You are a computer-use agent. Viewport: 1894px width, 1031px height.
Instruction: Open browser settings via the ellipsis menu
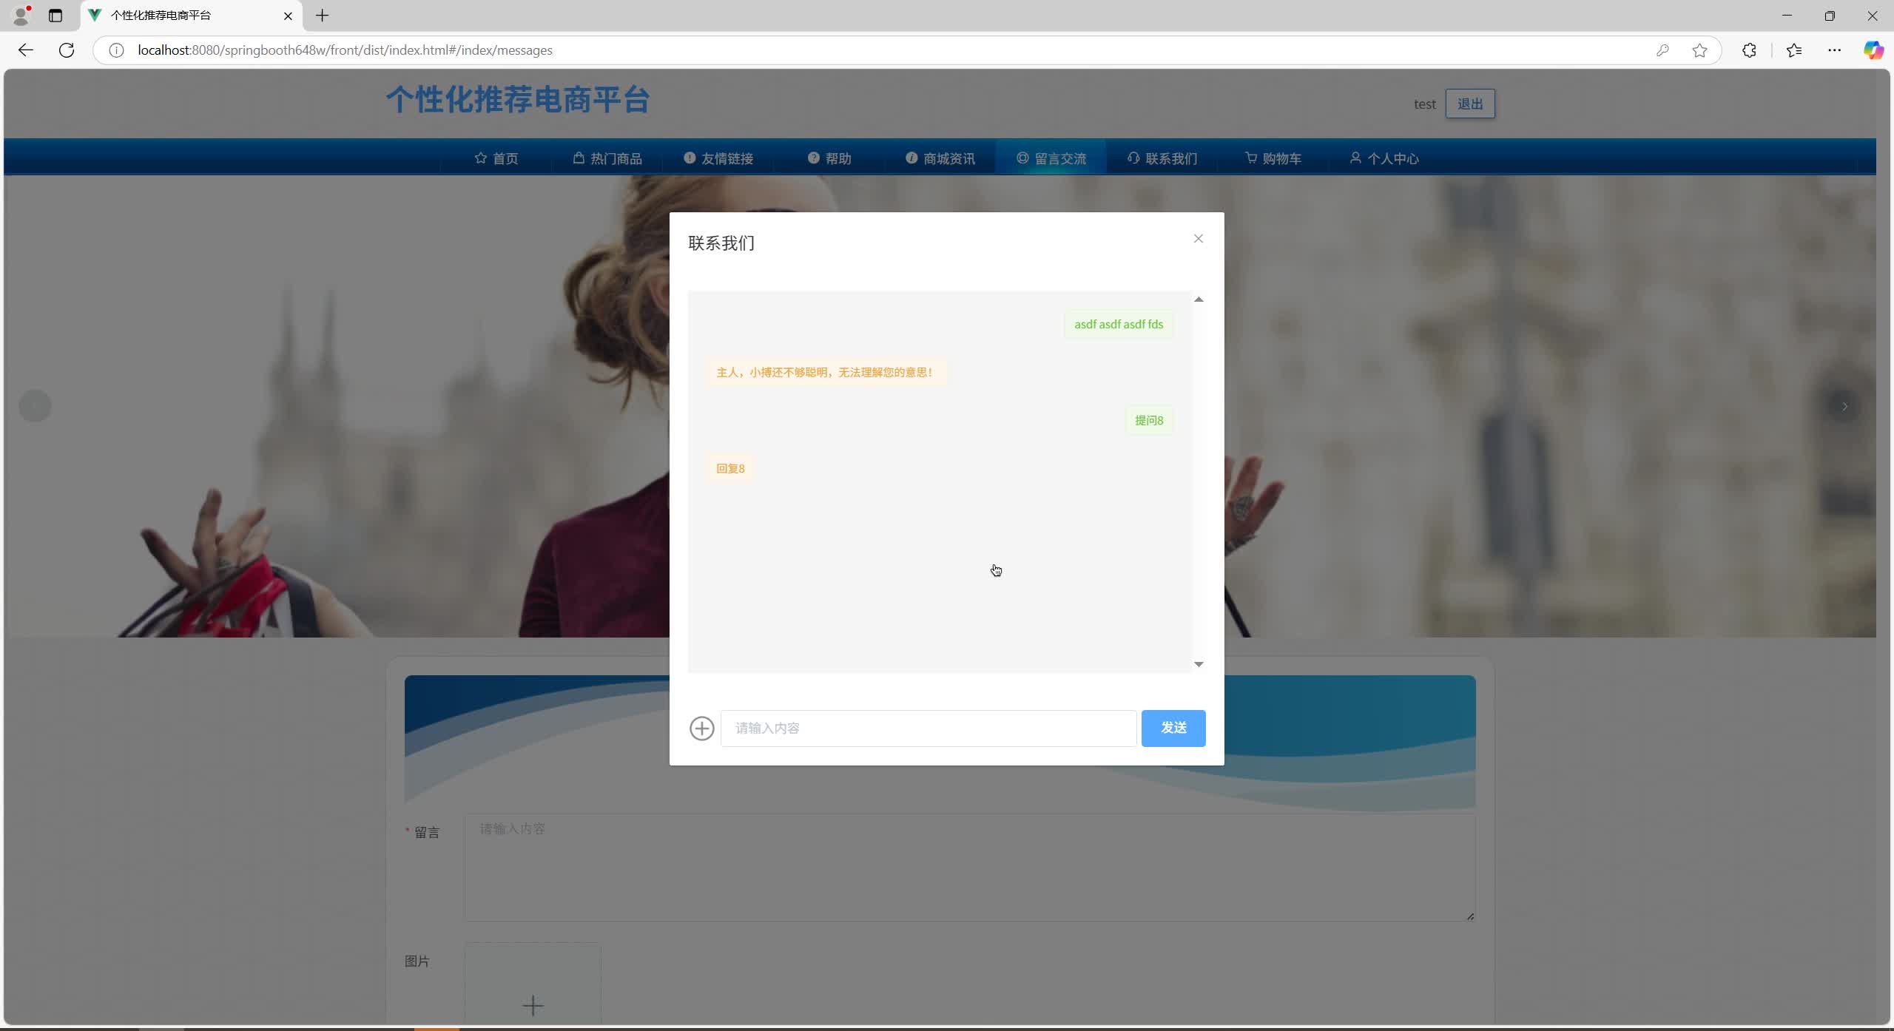[1835, 50]
